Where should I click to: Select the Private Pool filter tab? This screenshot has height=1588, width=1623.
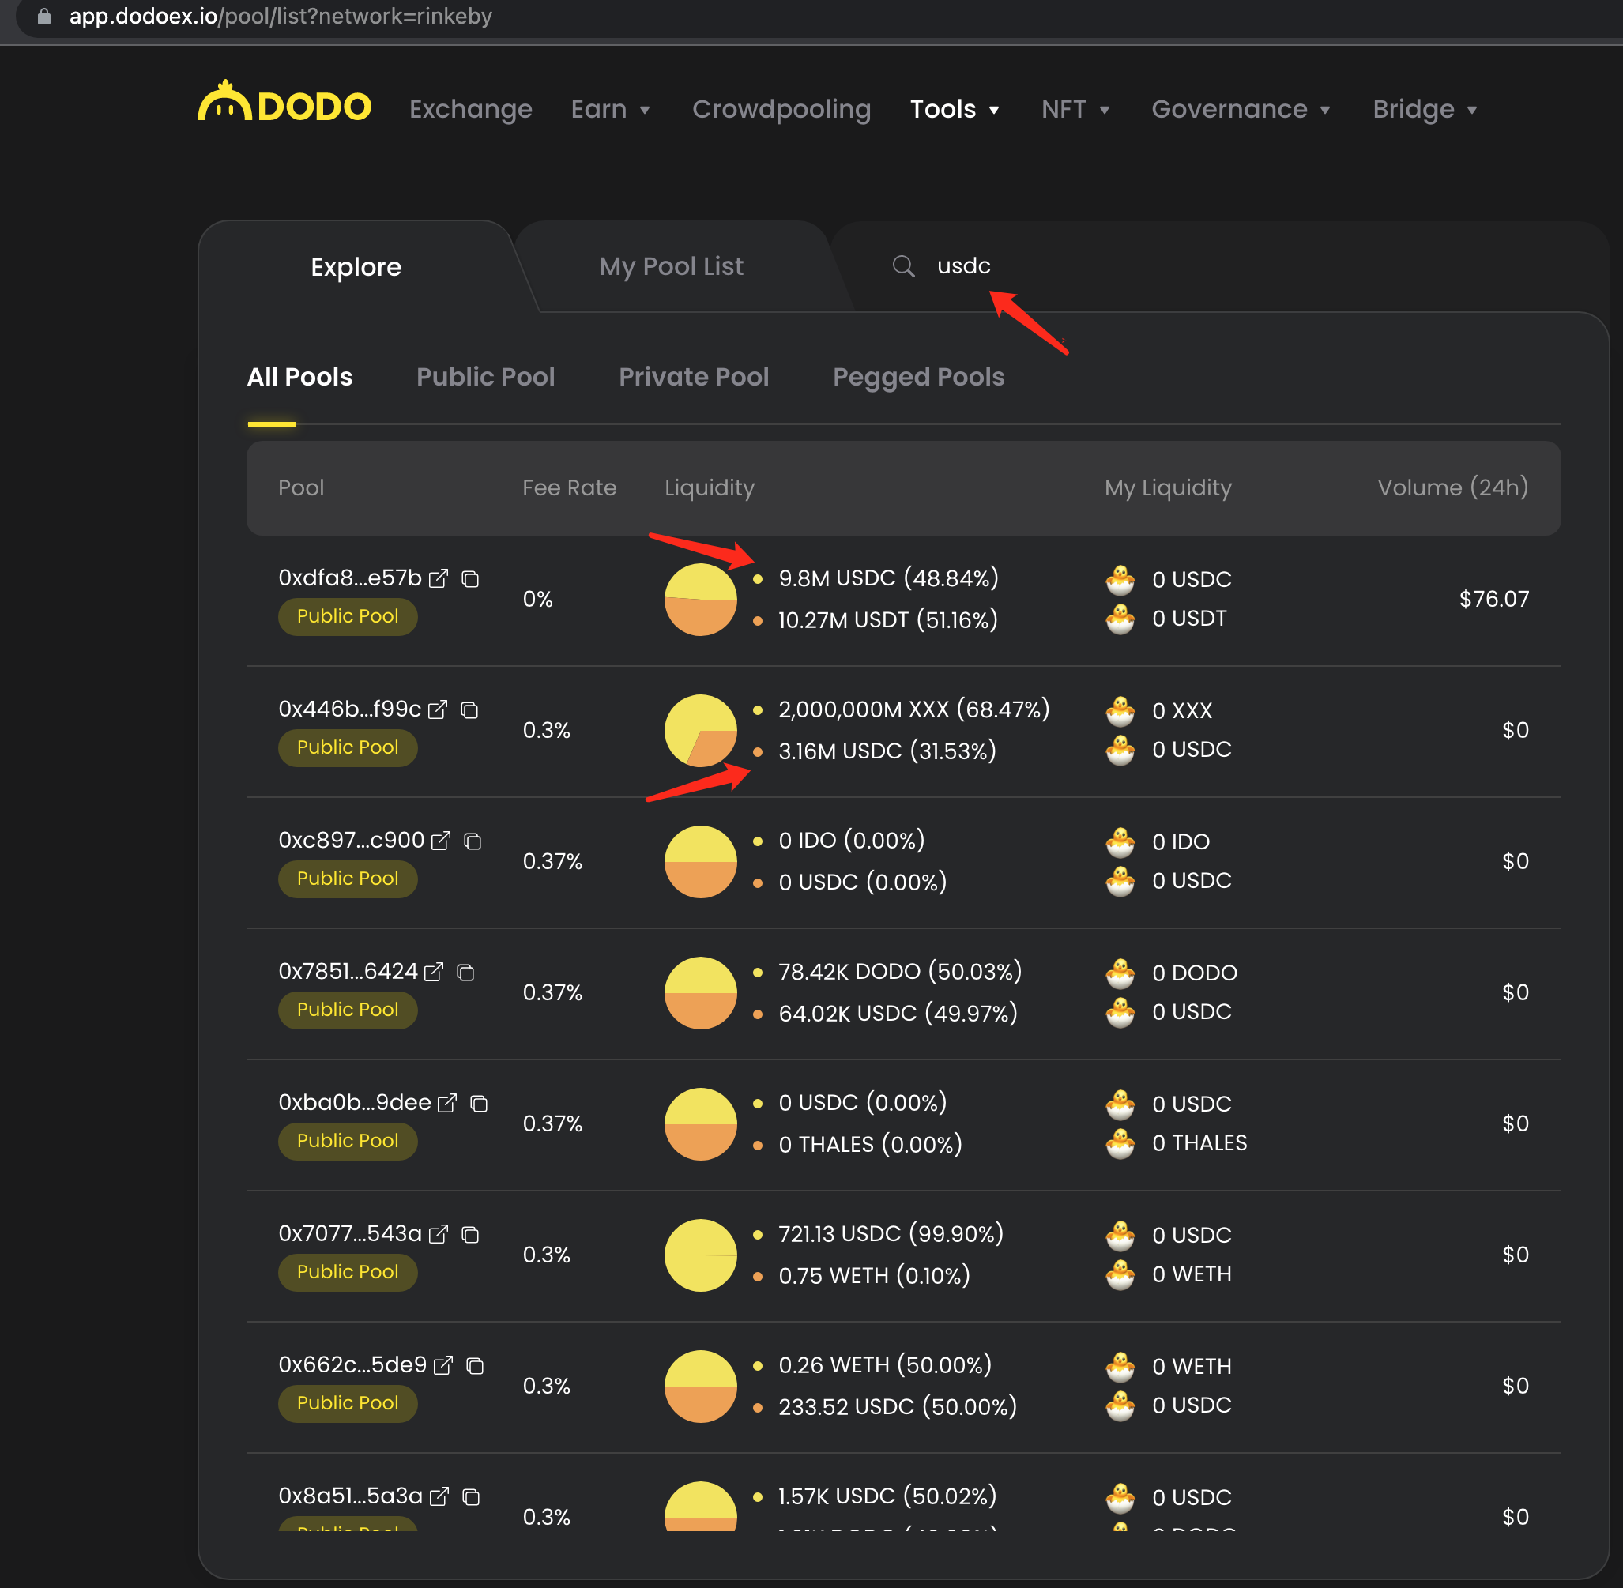tap(693, 376)
